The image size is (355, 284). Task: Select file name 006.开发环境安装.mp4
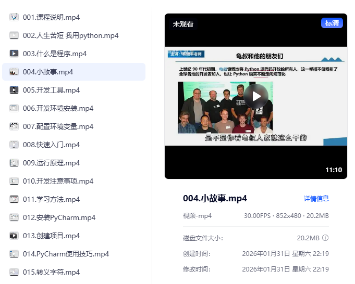pos(58,108)
